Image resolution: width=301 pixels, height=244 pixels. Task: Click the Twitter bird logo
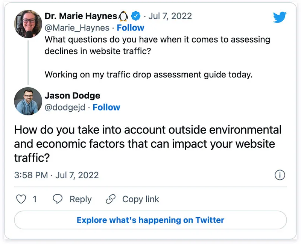click(280, 17)
